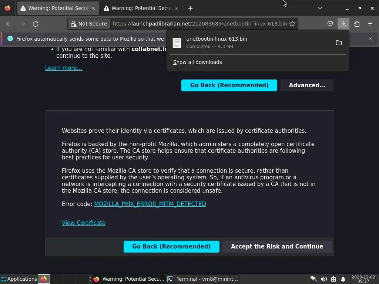Expand the list all tabs dropdown
Viewport: 379px width, 284px height.
pos(319,8)
